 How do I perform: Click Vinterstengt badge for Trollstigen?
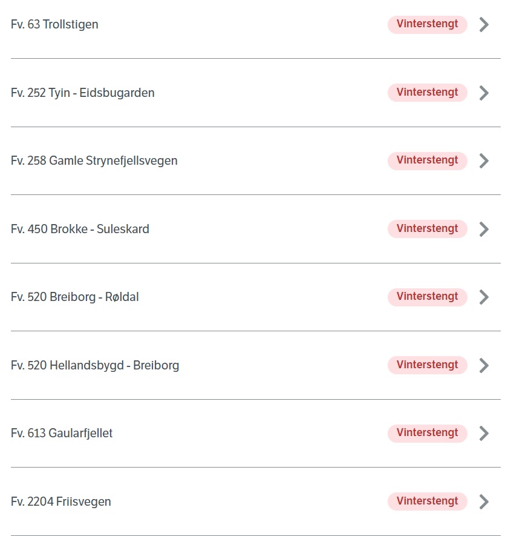427,24
